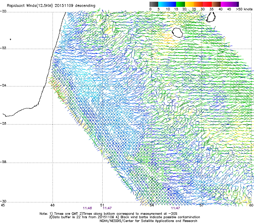This screenshot has width=254, height=223.
Task: Click the -26 latitude axis label
Action: pos(3,124)
